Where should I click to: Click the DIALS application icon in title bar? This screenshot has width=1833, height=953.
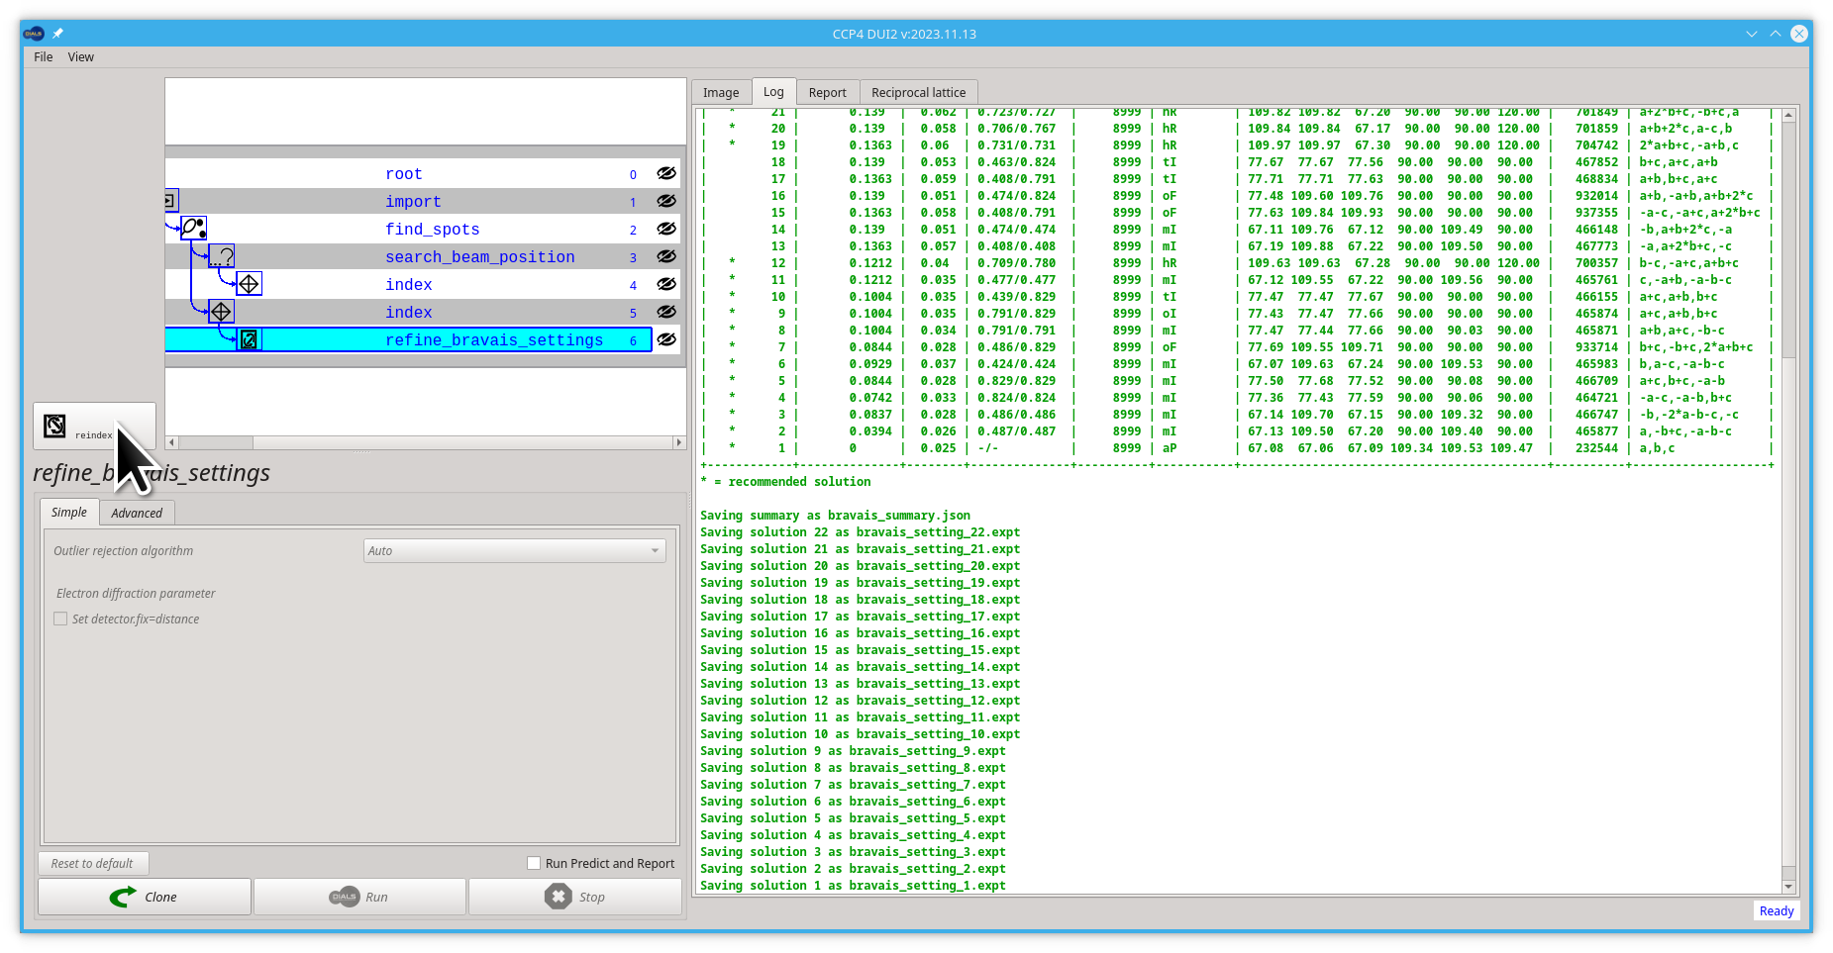(x=34, y=34)
